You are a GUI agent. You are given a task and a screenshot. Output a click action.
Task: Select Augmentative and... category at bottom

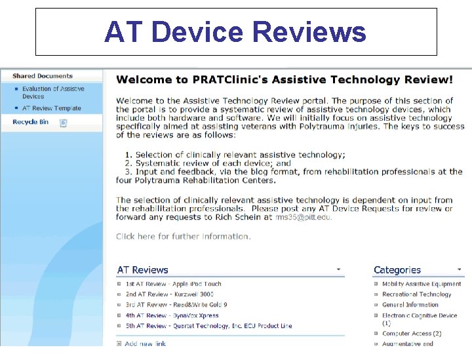(x=408, y=344)
